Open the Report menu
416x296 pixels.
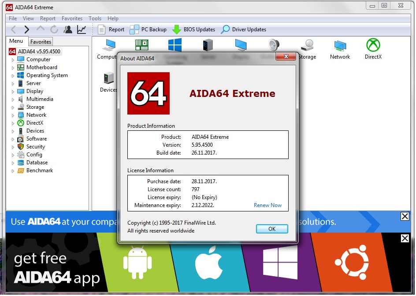[x=48, y=18]
